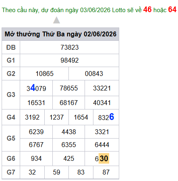
Task: Select G3 number 34079
Action: click(36, 88)
